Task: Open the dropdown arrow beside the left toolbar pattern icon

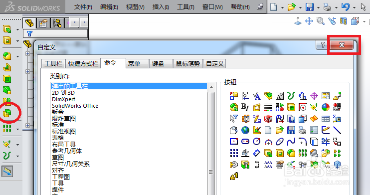Action: (x=17, y=129)
